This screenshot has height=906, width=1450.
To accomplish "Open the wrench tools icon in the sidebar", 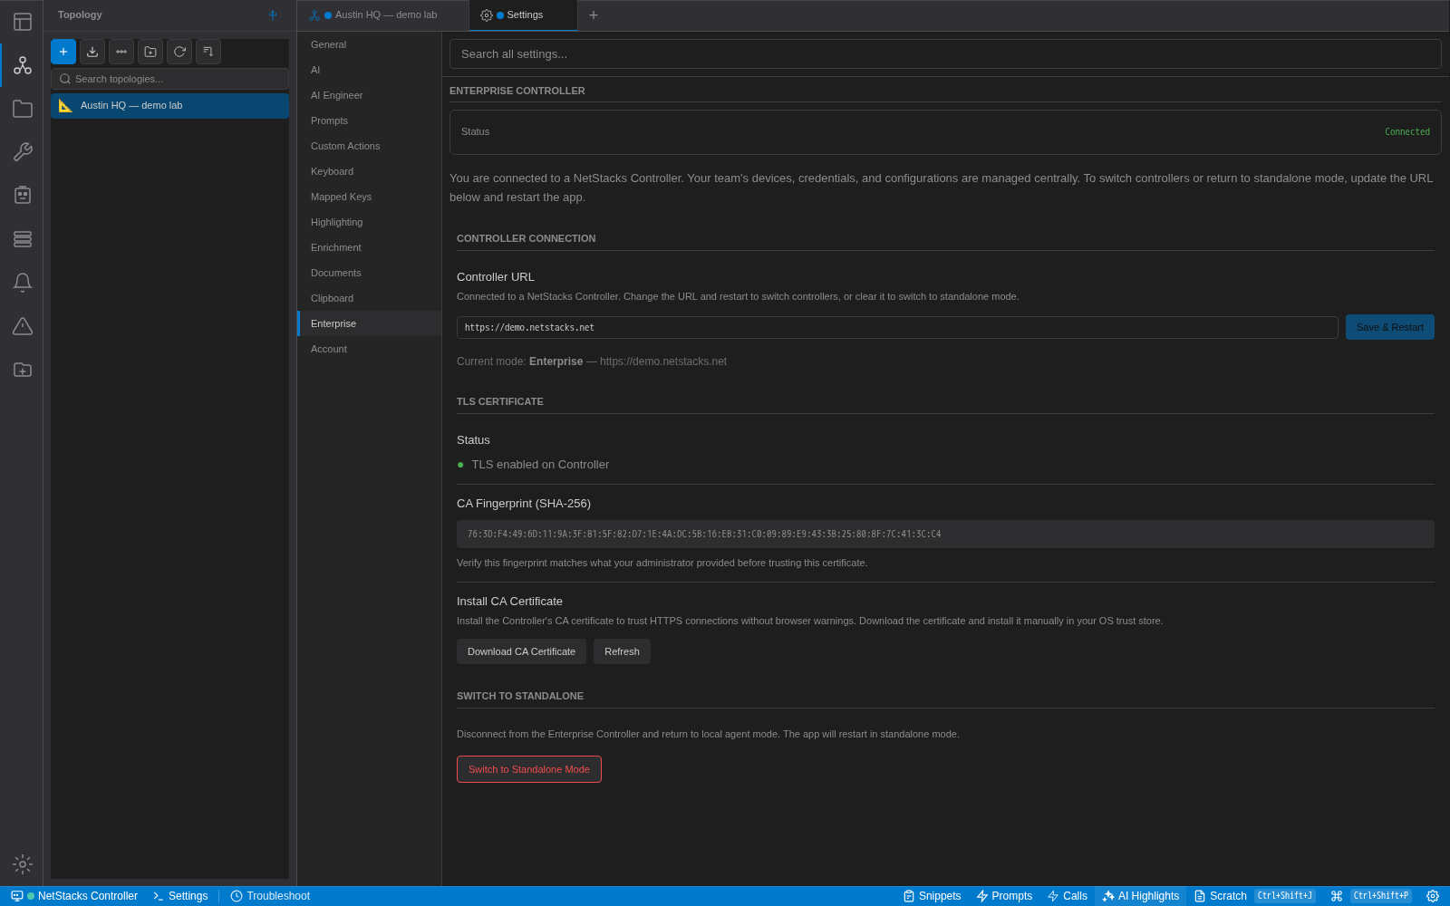I will (x=23, y=152).
